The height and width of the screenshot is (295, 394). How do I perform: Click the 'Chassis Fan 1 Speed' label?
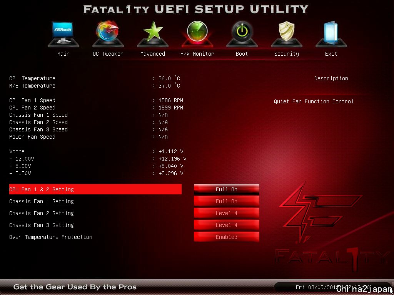[x=38, y=115]
